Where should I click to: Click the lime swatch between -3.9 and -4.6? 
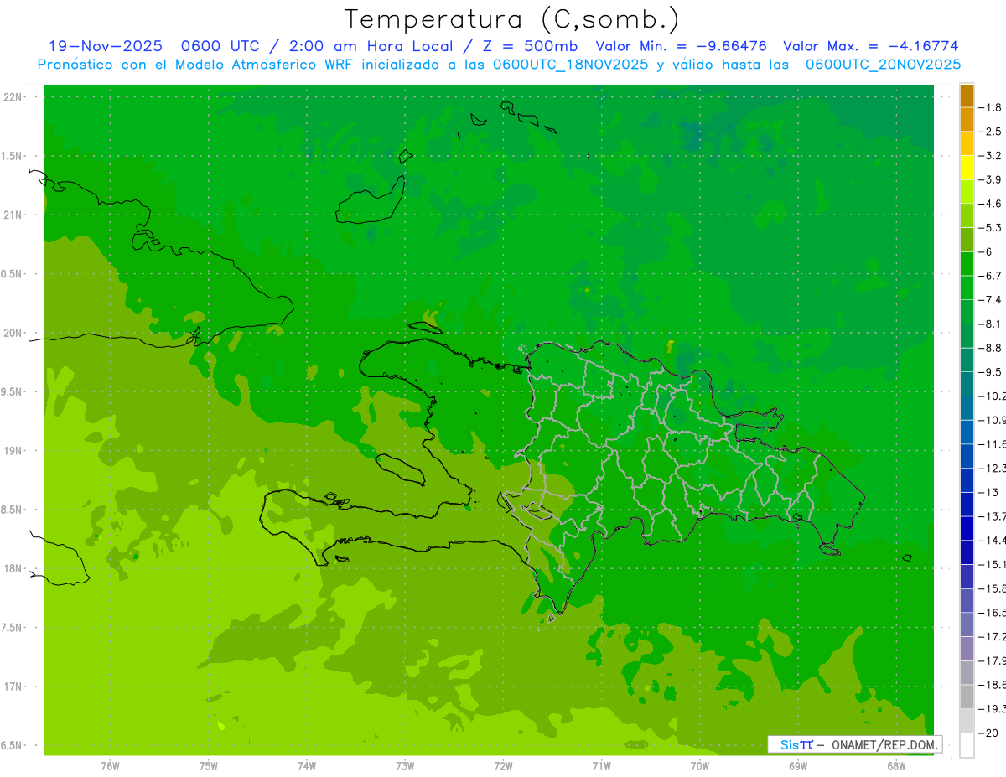967,191
